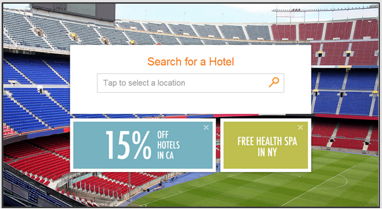
Task: Click the dark scoreboard in the stadium background
Action: tap(74, 11)
